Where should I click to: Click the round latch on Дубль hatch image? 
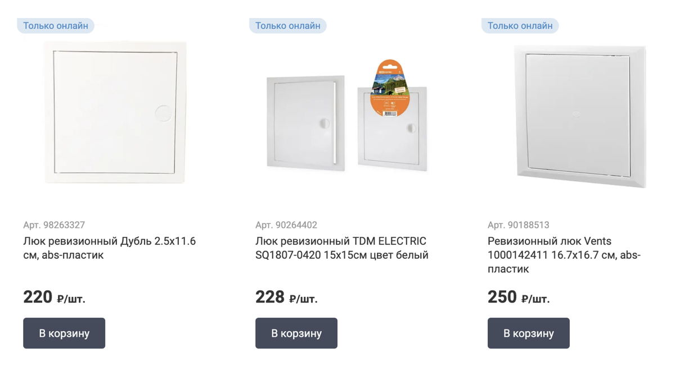click(x=163, y=112)
